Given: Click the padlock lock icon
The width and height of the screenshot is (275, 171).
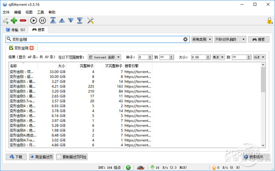Looking at the screenshot, I should pos(269,21).
